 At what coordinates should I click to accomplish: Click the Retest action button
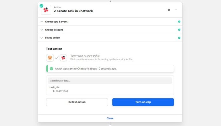77,102
